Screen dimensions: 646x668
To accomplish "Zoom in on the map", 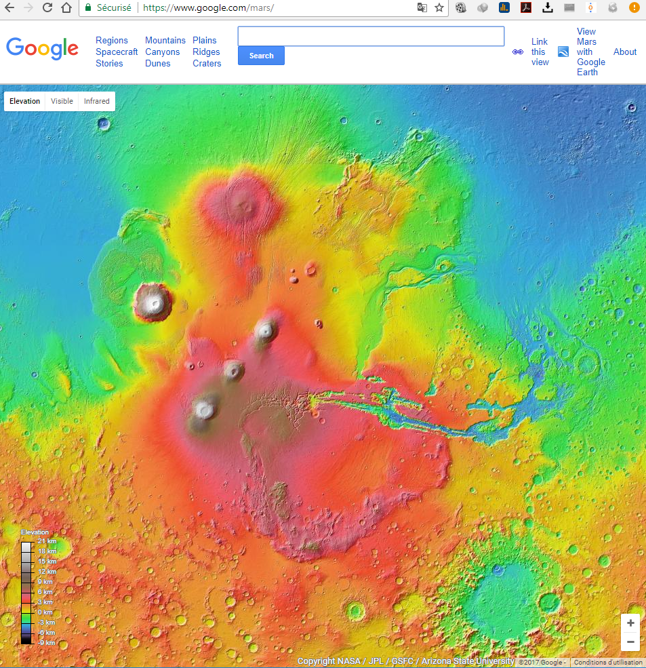I will [630, 623].
